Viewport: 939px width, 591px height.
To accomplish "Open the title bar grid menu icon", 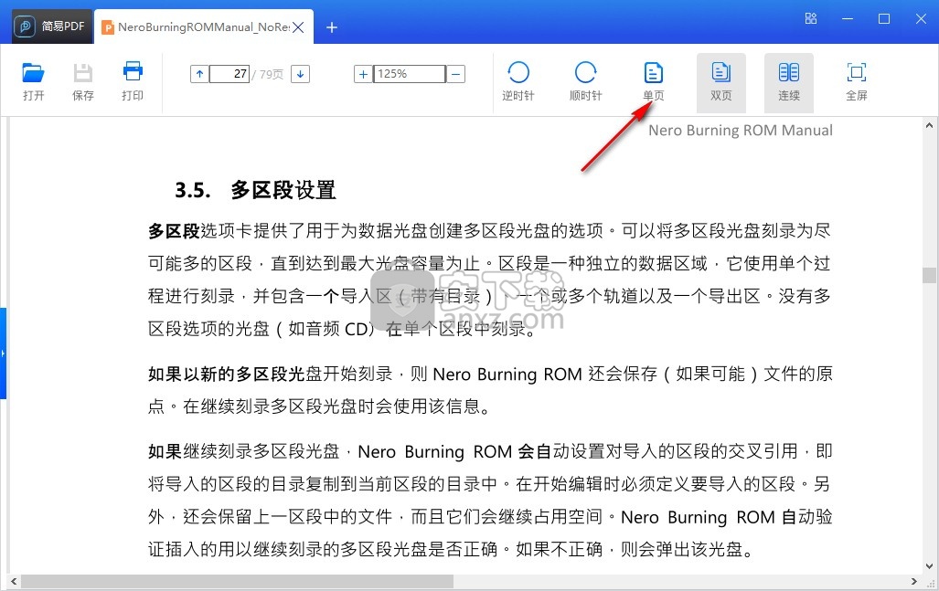I will pos(811,18).
